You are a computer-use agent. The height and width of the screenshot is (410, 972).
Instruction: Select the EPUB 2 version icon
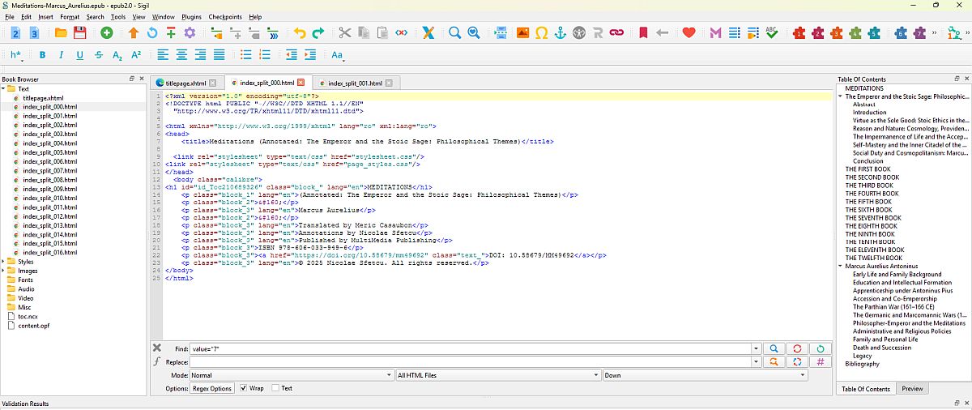click(x=16, y=33)
